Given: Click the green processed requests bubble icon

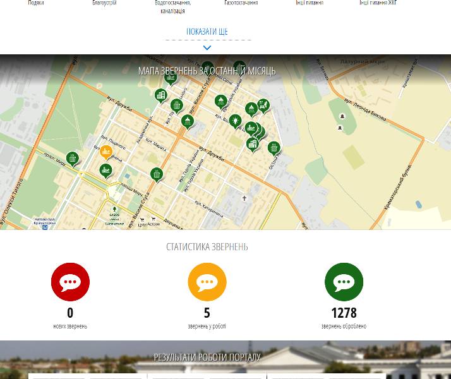Looking at the screenshot, I should (344, 282).
